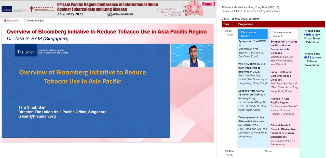Click the Time column header
The image size is (326, 158).
click(x=226, y=24)
